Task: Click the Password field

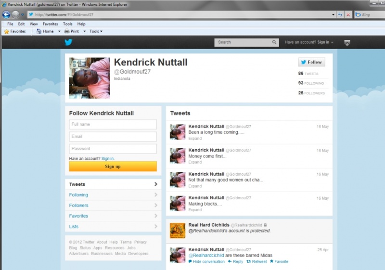Action: tap(113, 149)
